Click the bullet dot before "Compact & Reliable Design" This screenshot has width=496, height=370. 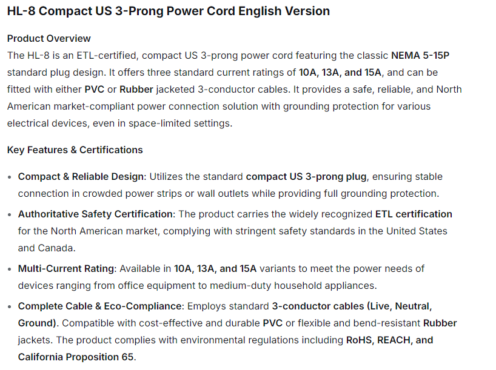(x=8, y=177)
